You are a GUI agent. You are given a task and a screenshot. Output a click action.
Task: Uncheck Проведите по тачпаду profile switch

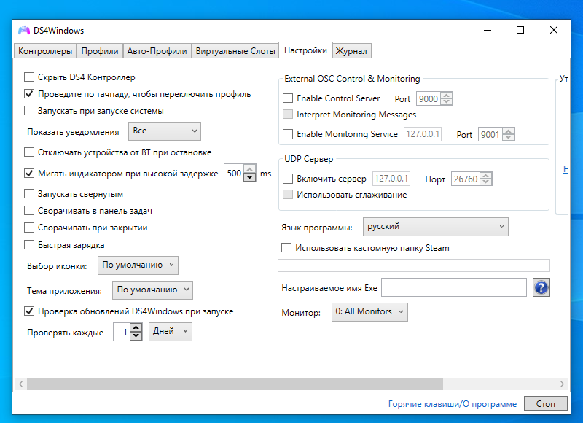click(x=29, y=94)
